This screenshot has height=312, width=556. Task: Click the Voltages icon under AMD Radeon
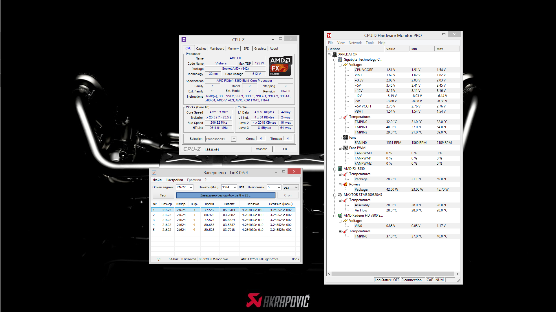tap(345, 221)
